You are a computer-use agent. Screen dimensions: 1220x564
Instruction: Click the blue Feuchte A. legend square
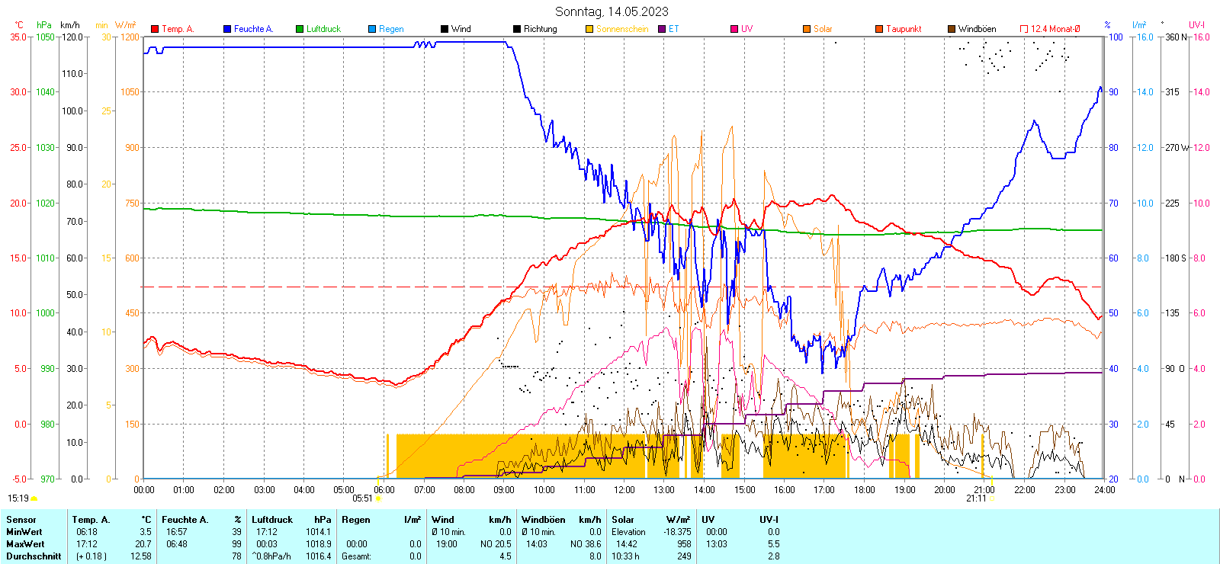(x=227, y=29)
